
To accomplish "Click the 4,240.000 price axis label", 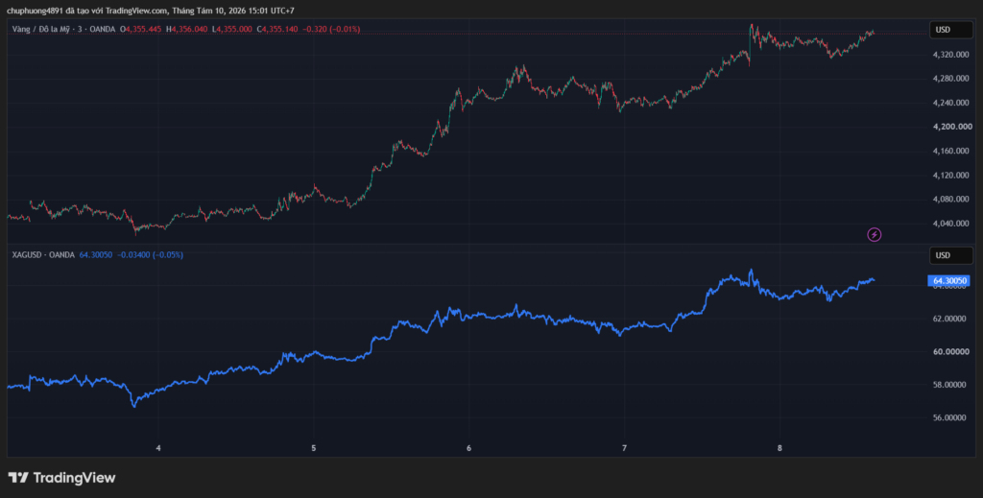I will click(951, 103).
